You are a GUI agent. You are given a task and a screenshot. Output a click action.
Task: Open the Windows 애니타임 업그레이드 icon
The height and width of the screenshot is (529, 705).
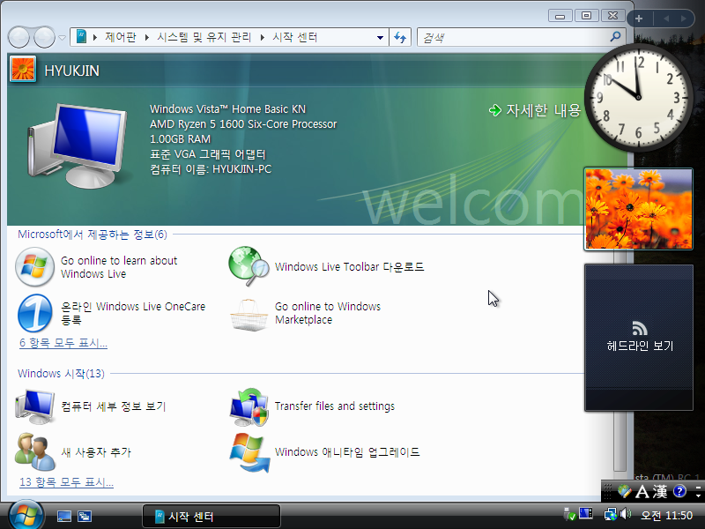click(249, 453)
